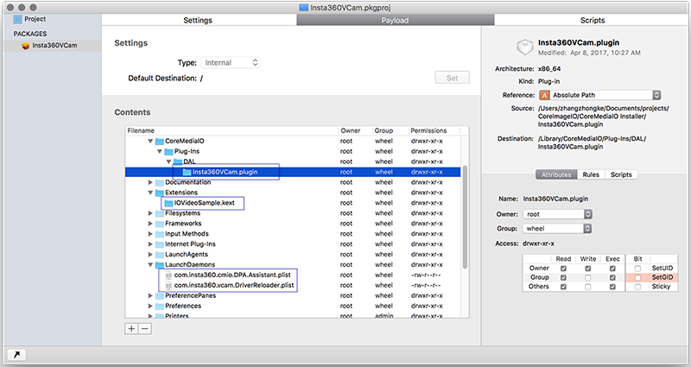The width and height of the screenshot is (691, 367).
Task: Click the plug-in bundle icon in inspector
Action: (x=525, y=47)
